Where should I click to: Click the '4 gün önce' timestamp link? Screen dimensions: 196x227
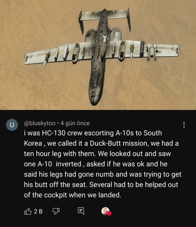(x=75, y=124)
